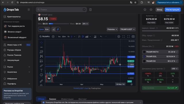Open the emoji icons tool
This screenshot has width=184, height=104.
coord(41,75)
